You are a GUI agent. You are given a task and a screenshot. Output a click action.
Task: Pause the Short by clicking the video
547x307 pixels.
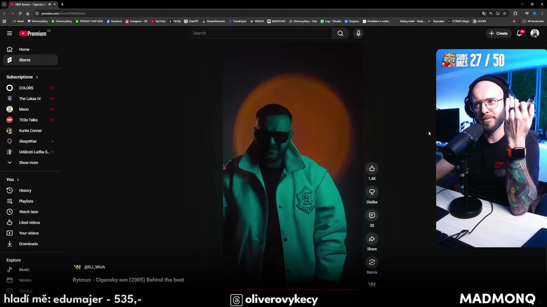pos(292,166)
